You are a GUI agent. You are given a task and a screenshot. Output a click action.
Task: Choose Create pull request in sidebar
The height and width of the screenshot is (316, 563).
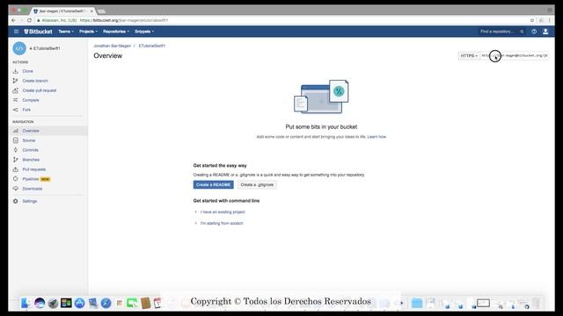pos(40,90)
